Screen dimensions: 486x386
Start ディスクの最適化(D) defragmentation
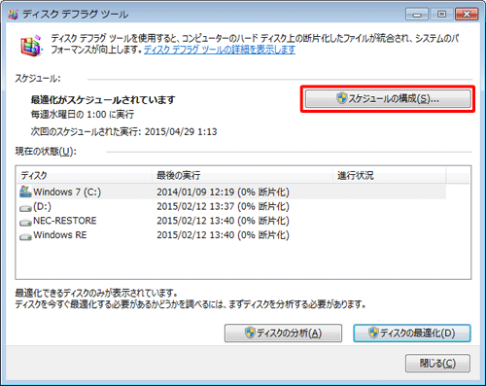pyautogui.click(x=412, y=333)
